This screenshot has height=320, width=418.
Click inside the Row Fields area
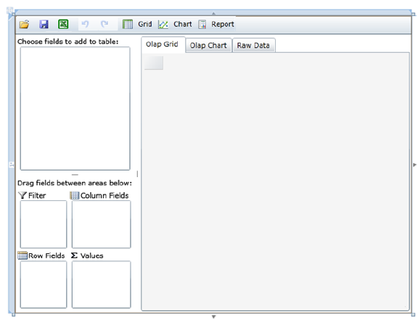44,284
